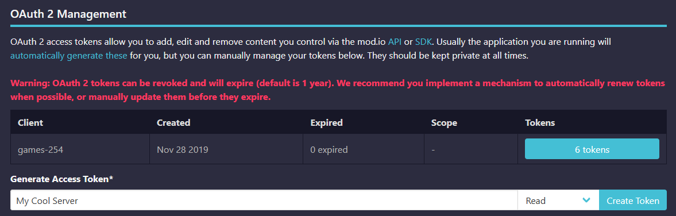Image resolution: width=676 pixels, height=216 pixels.
Task: Select the Tokens column header
Action: pos(540,122)
